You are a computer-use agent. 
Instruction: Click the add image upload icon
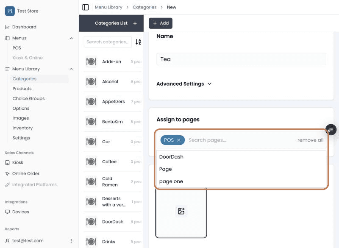coord(181,211)
